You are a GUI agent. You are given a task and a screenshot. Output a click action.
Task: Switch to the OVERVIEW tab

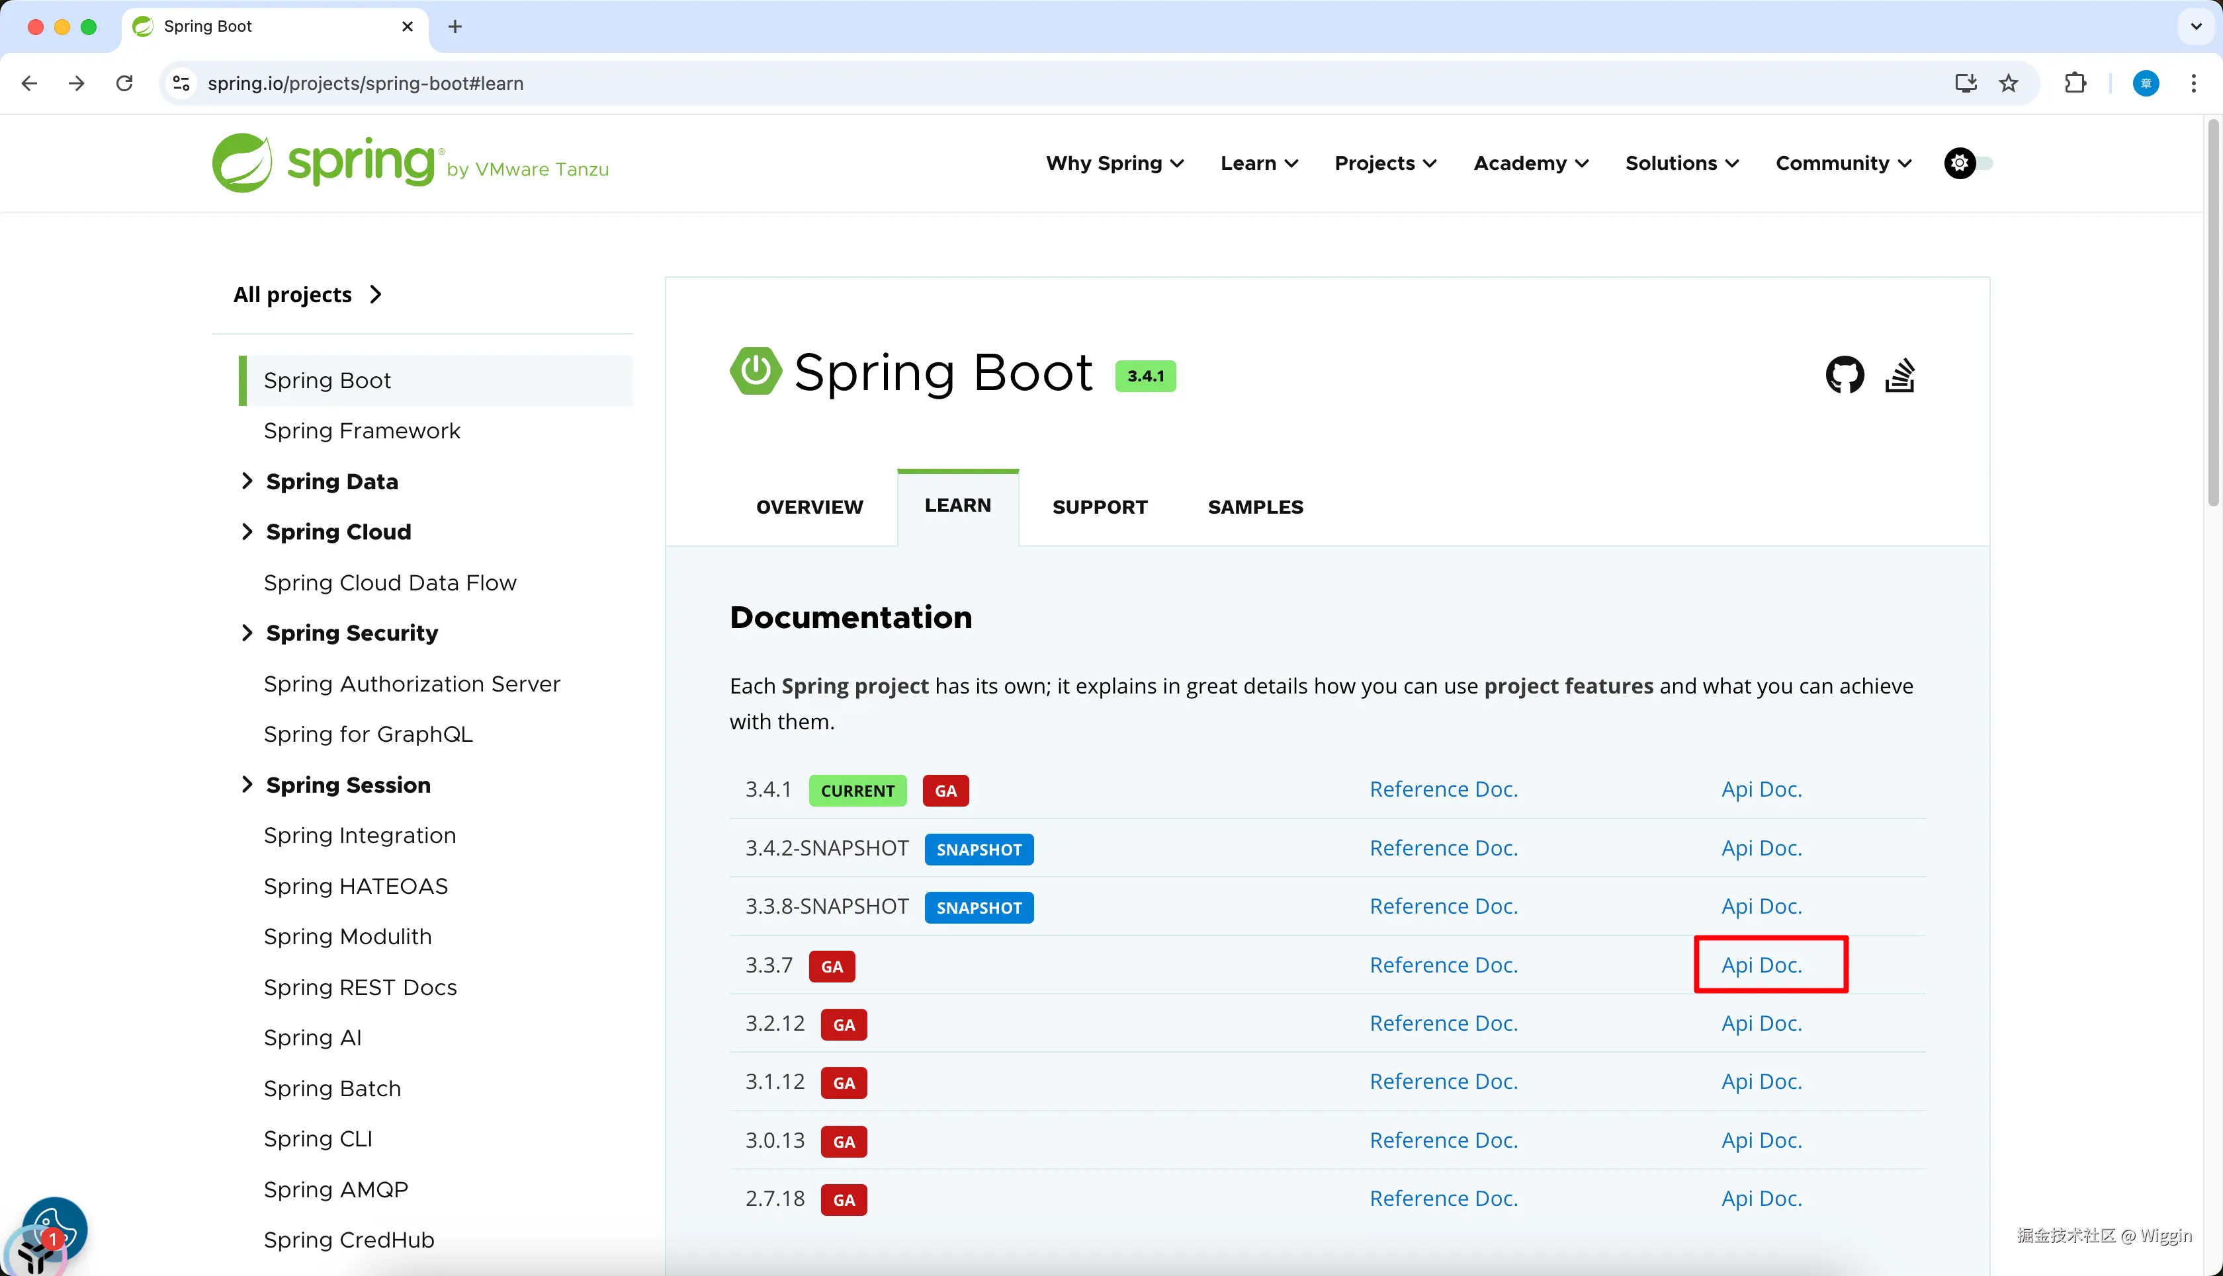point(808,506)
